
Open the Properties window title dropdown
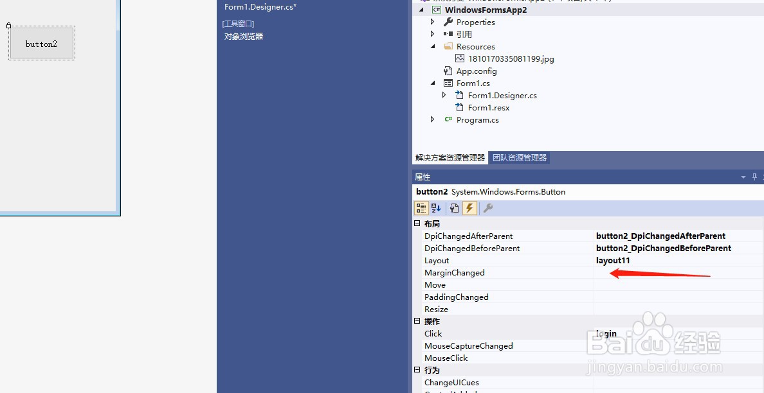(x=743, y=177)
